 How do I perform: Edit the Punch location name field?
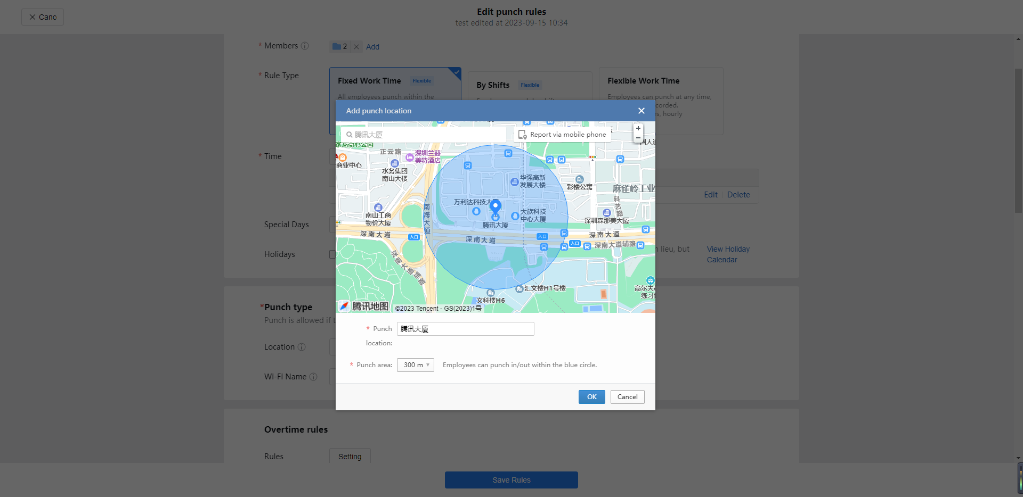coord(465,329)
